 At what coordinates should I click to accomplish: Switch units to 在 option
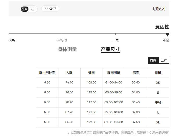tap(33, 9)
